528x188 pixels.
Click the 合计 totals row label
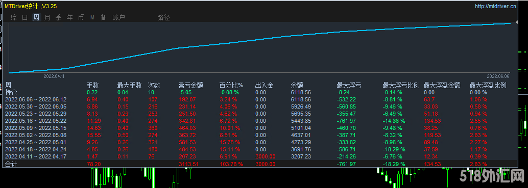point(11,164)
